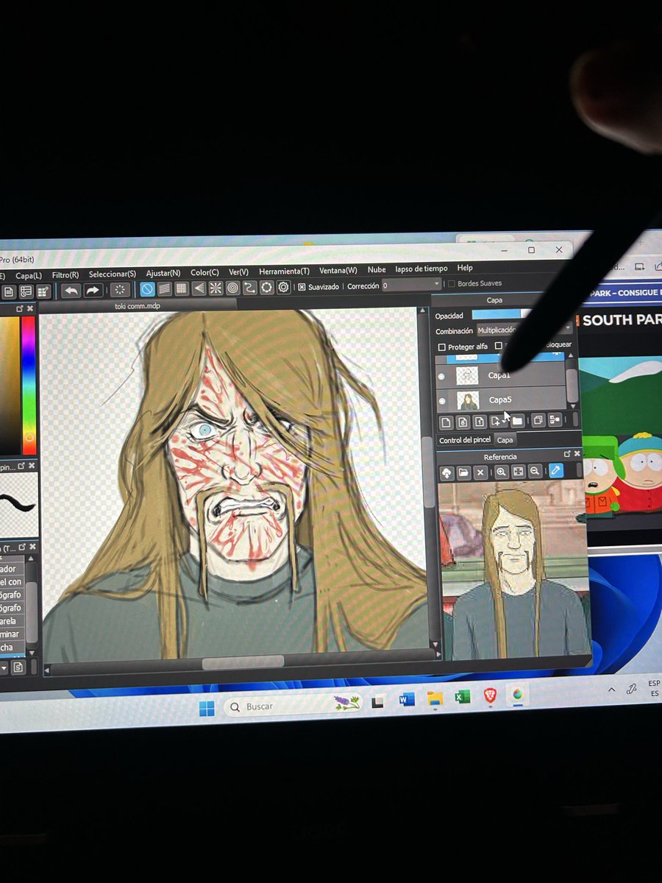Image resolution: width=662 pixels, height=883 pixels.
Task: Pop out the brush preview panel
Action: [x=21, y=466]
